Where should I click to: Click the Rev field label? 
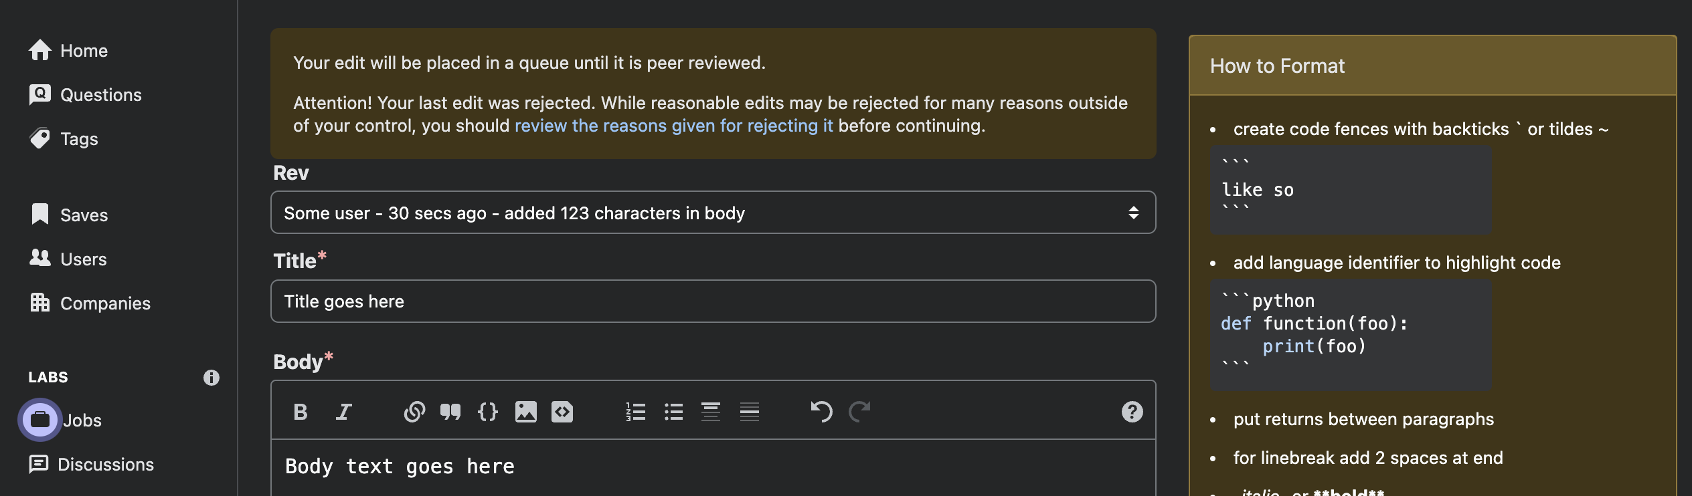tap(291, 173)
